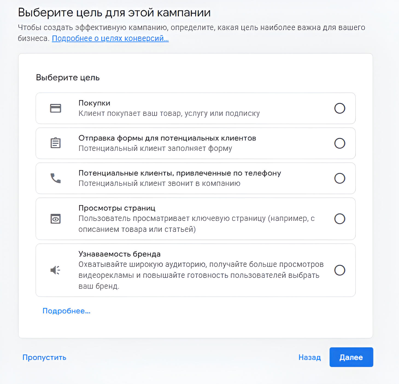Select the Отправка формы radio button
Screen dimensions: 399x384
(340, 143)
